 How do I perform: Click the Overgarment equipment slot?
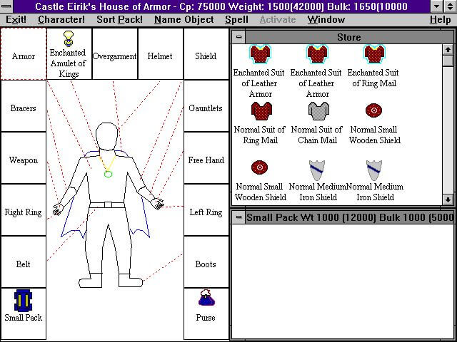coord(115,54)
